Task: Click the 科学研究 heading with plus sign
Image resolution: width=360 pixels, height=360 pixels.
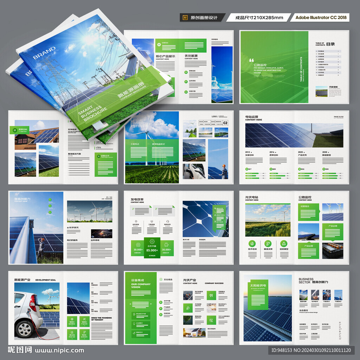Action: click(x=73, y=227)
